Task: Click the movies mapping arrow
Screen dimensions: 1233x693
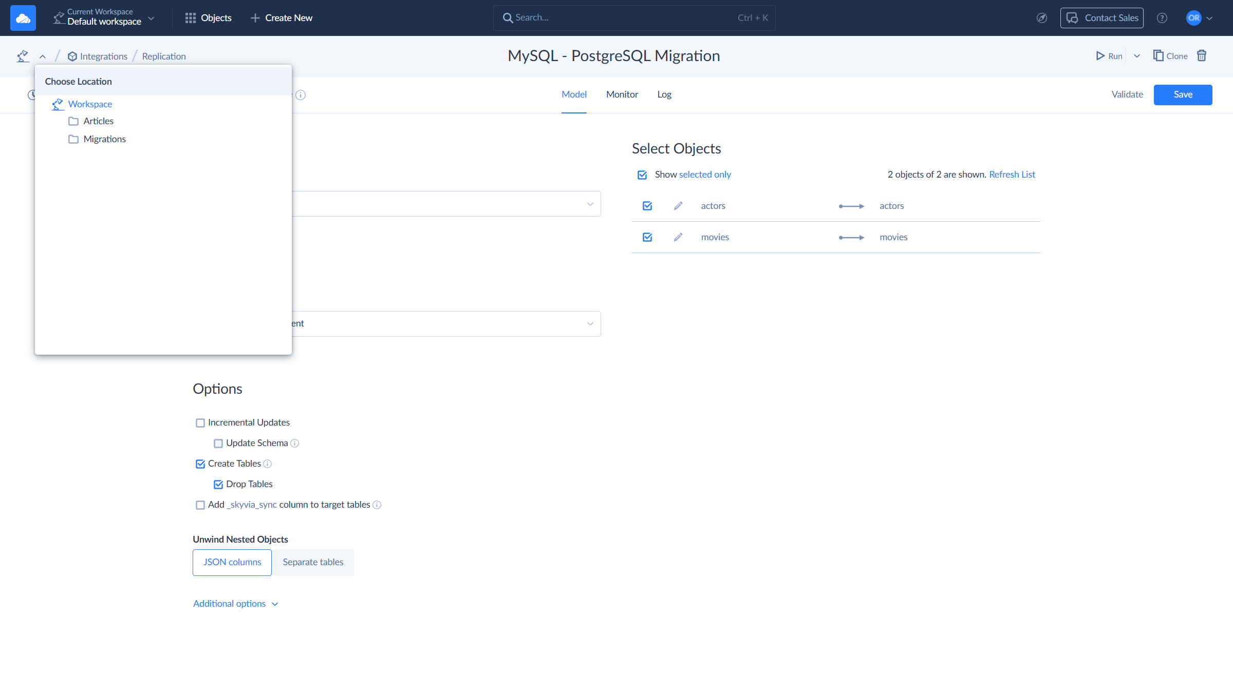Action: (851, 238)
